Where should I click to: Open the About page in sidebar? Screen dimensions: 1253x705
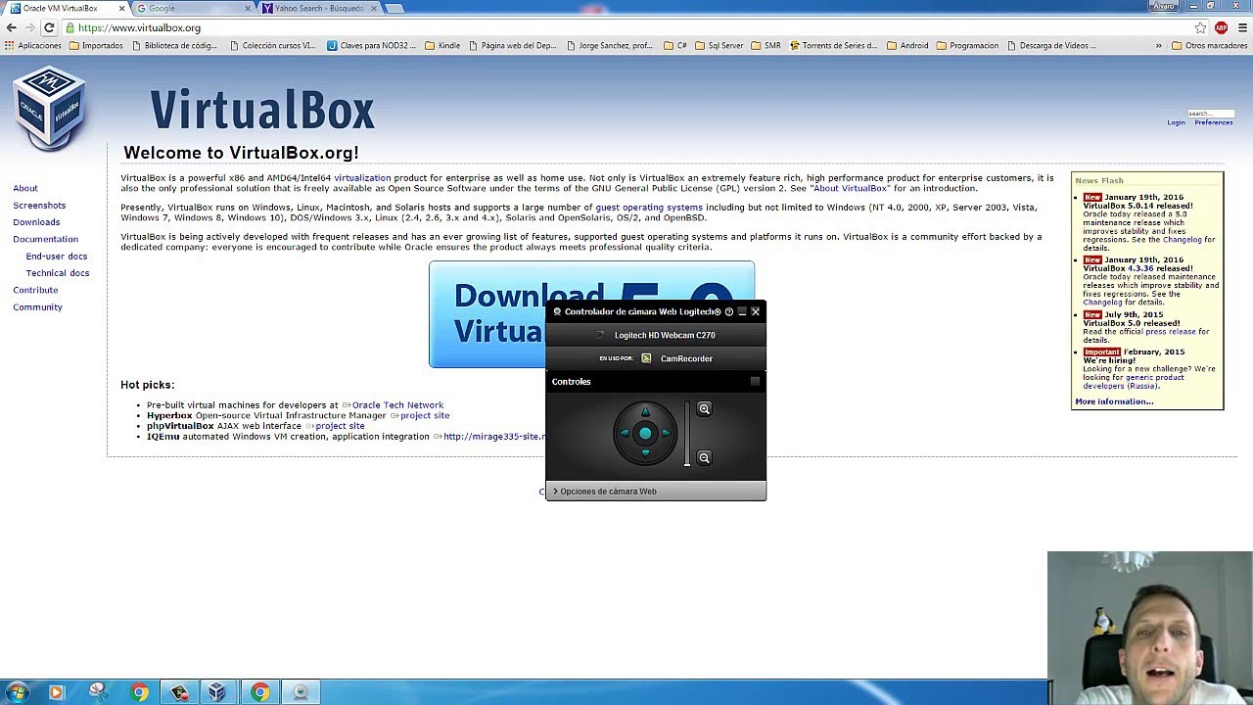25,188
